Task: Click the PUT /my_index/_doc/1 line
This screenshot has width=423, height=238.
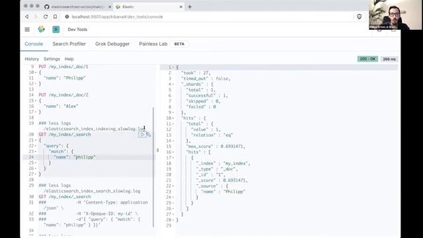Action: click(63, 67)
